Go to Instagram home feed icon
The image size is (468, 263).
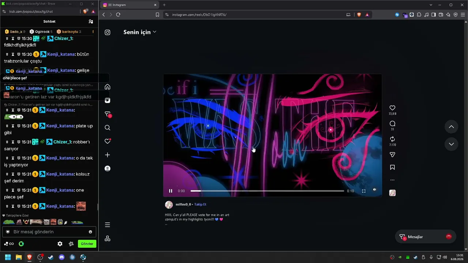point(107,87)
